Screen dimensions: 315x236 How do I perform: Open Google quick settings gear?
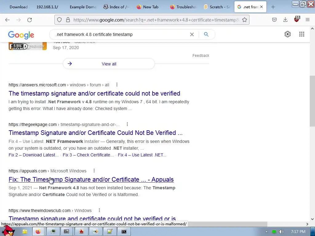pyautogui.click(x=288, y=34)
